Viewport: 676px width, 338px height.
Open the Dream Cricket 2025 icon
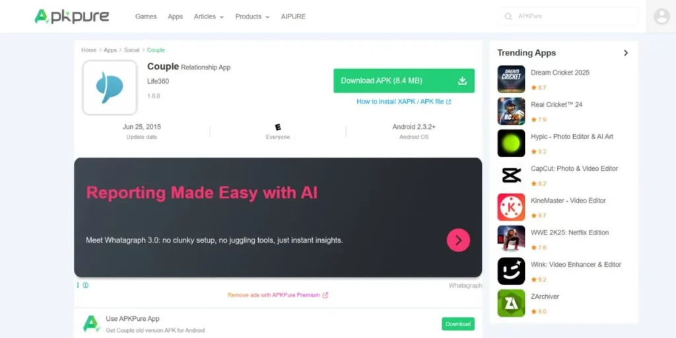tap(511, 79)
